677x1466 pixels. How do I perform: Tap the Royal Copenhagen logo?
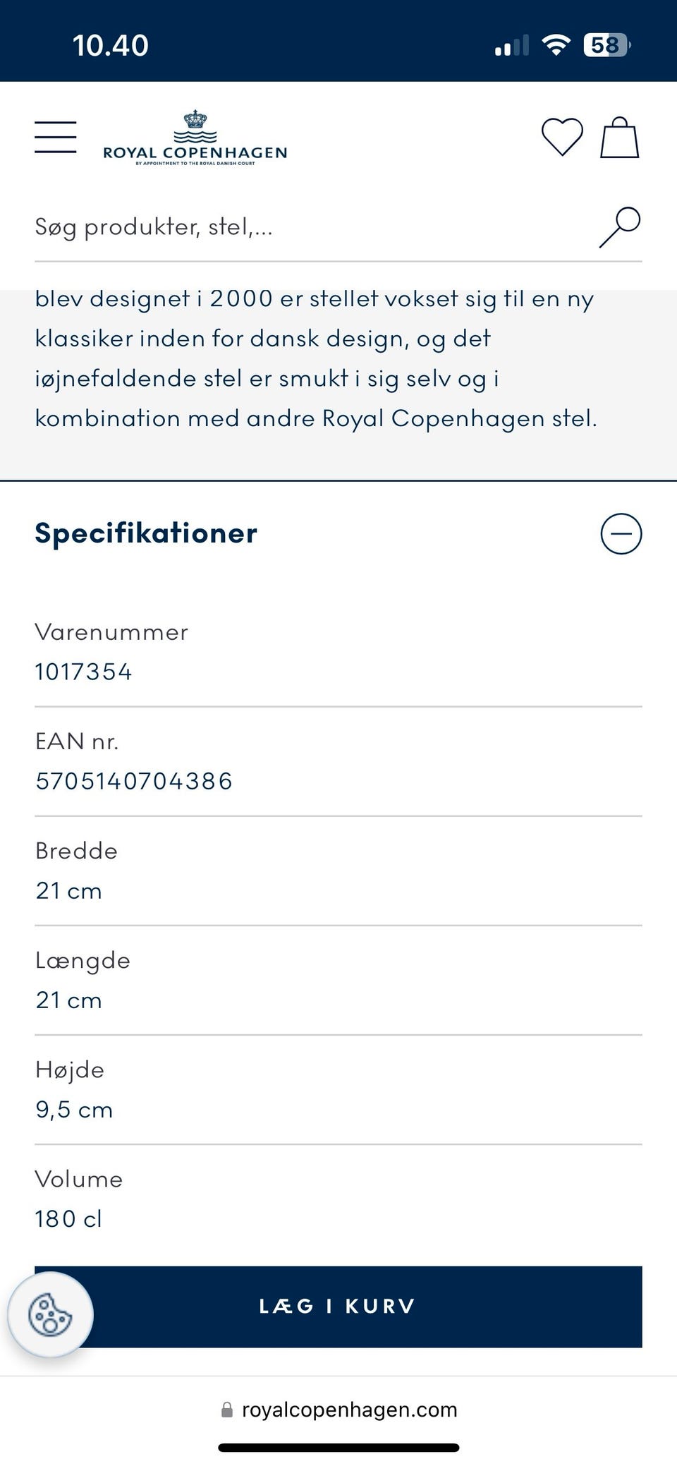pyautogui.click(x=195, y=138)
